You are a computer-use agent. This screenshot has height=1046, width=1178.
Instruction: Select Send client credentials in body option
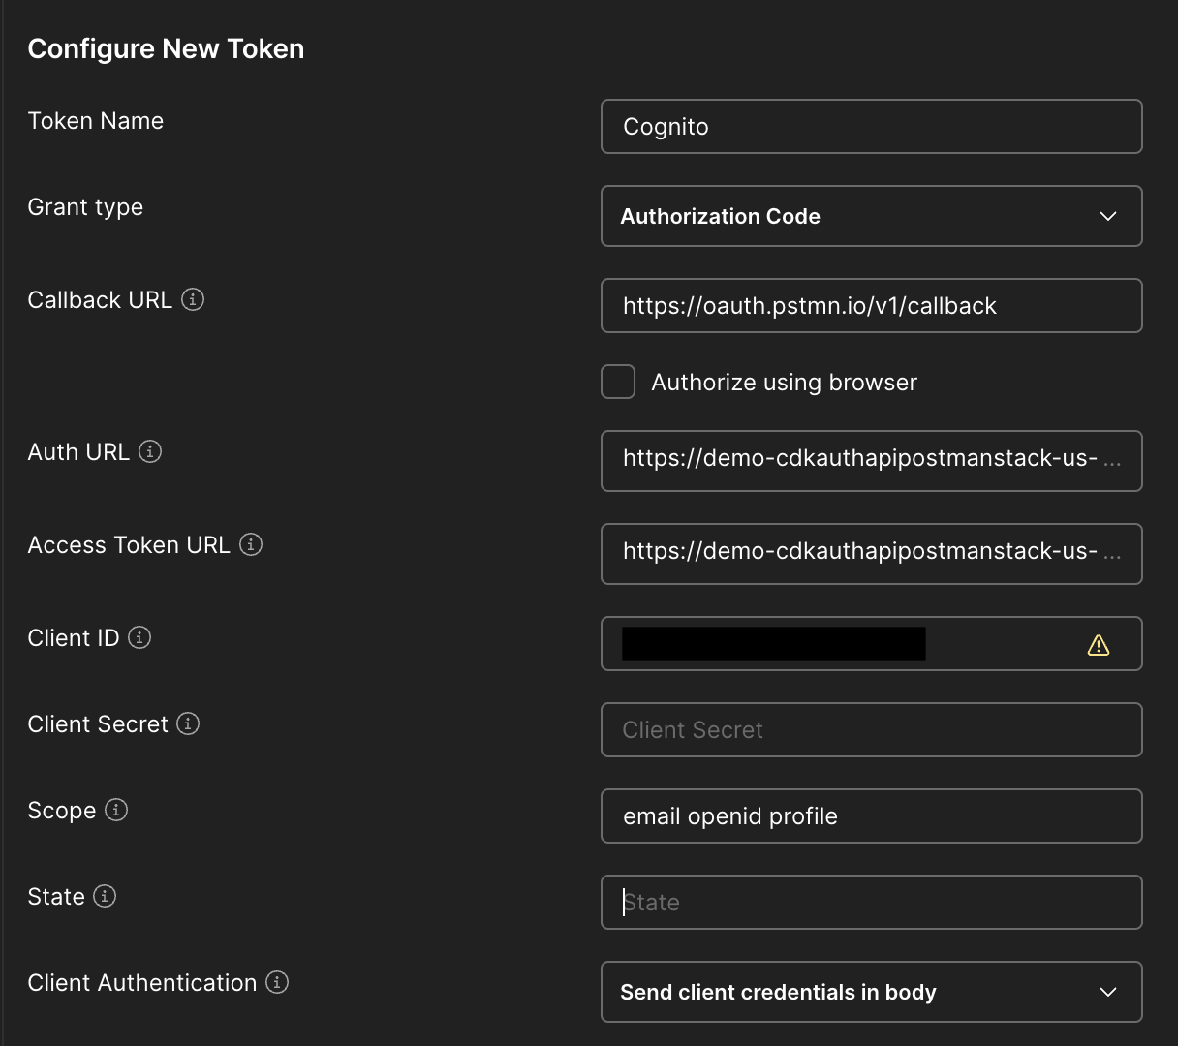click(872, 992)
